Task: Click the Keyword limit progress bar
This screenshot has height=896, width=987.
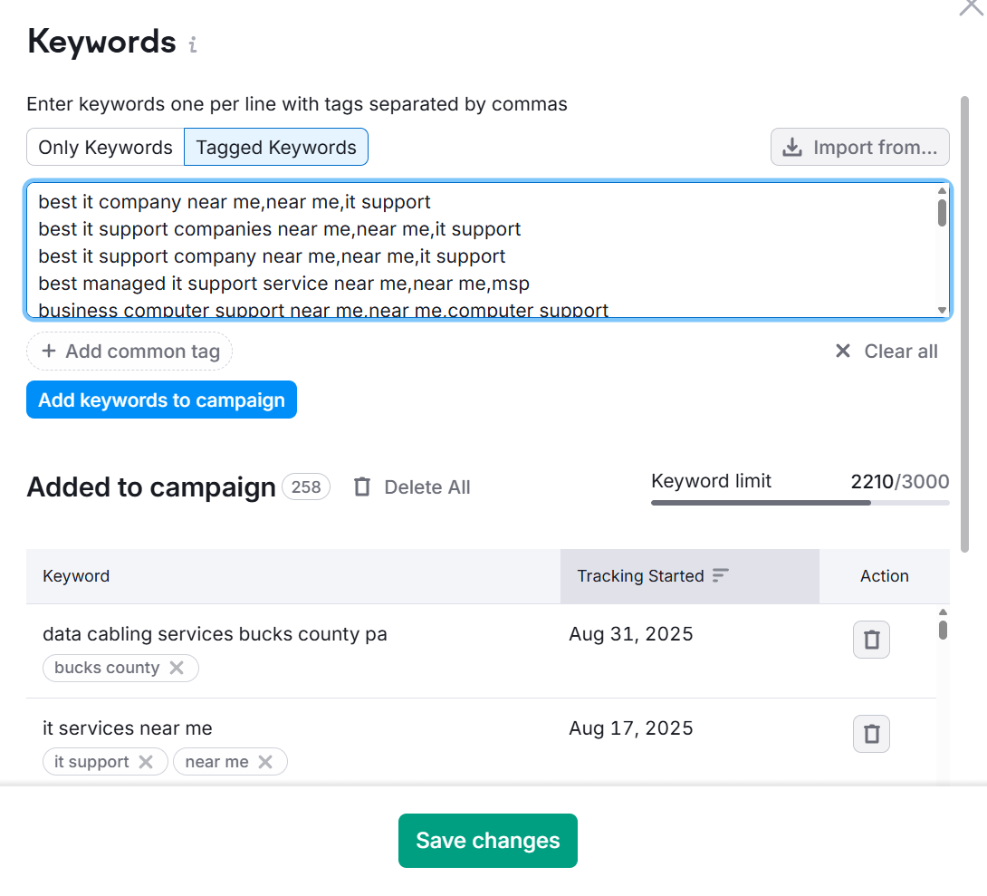Action: click(x=800, y=502)
